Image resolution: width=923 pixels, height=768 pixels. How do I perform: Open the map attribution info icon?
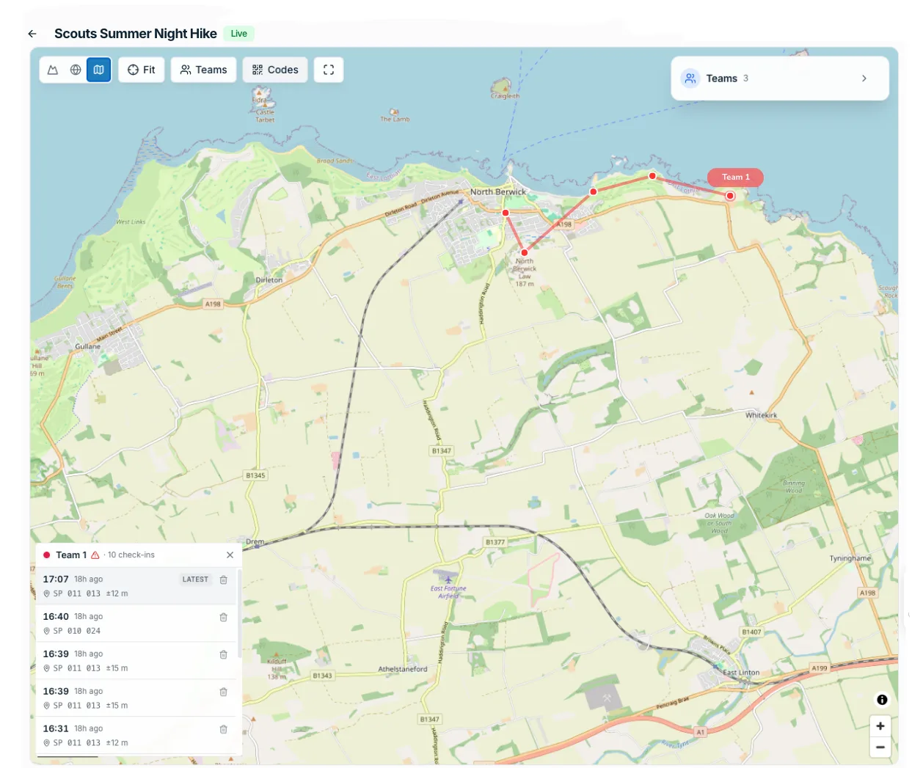coord(882,700)
